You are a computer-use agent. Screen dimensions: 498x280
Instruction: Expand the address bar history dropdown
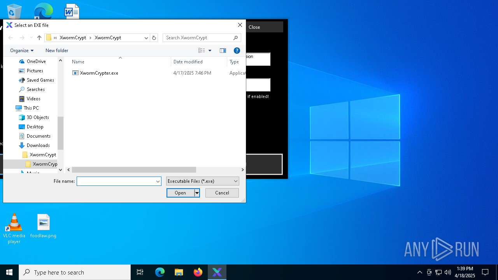coord(146,38)
